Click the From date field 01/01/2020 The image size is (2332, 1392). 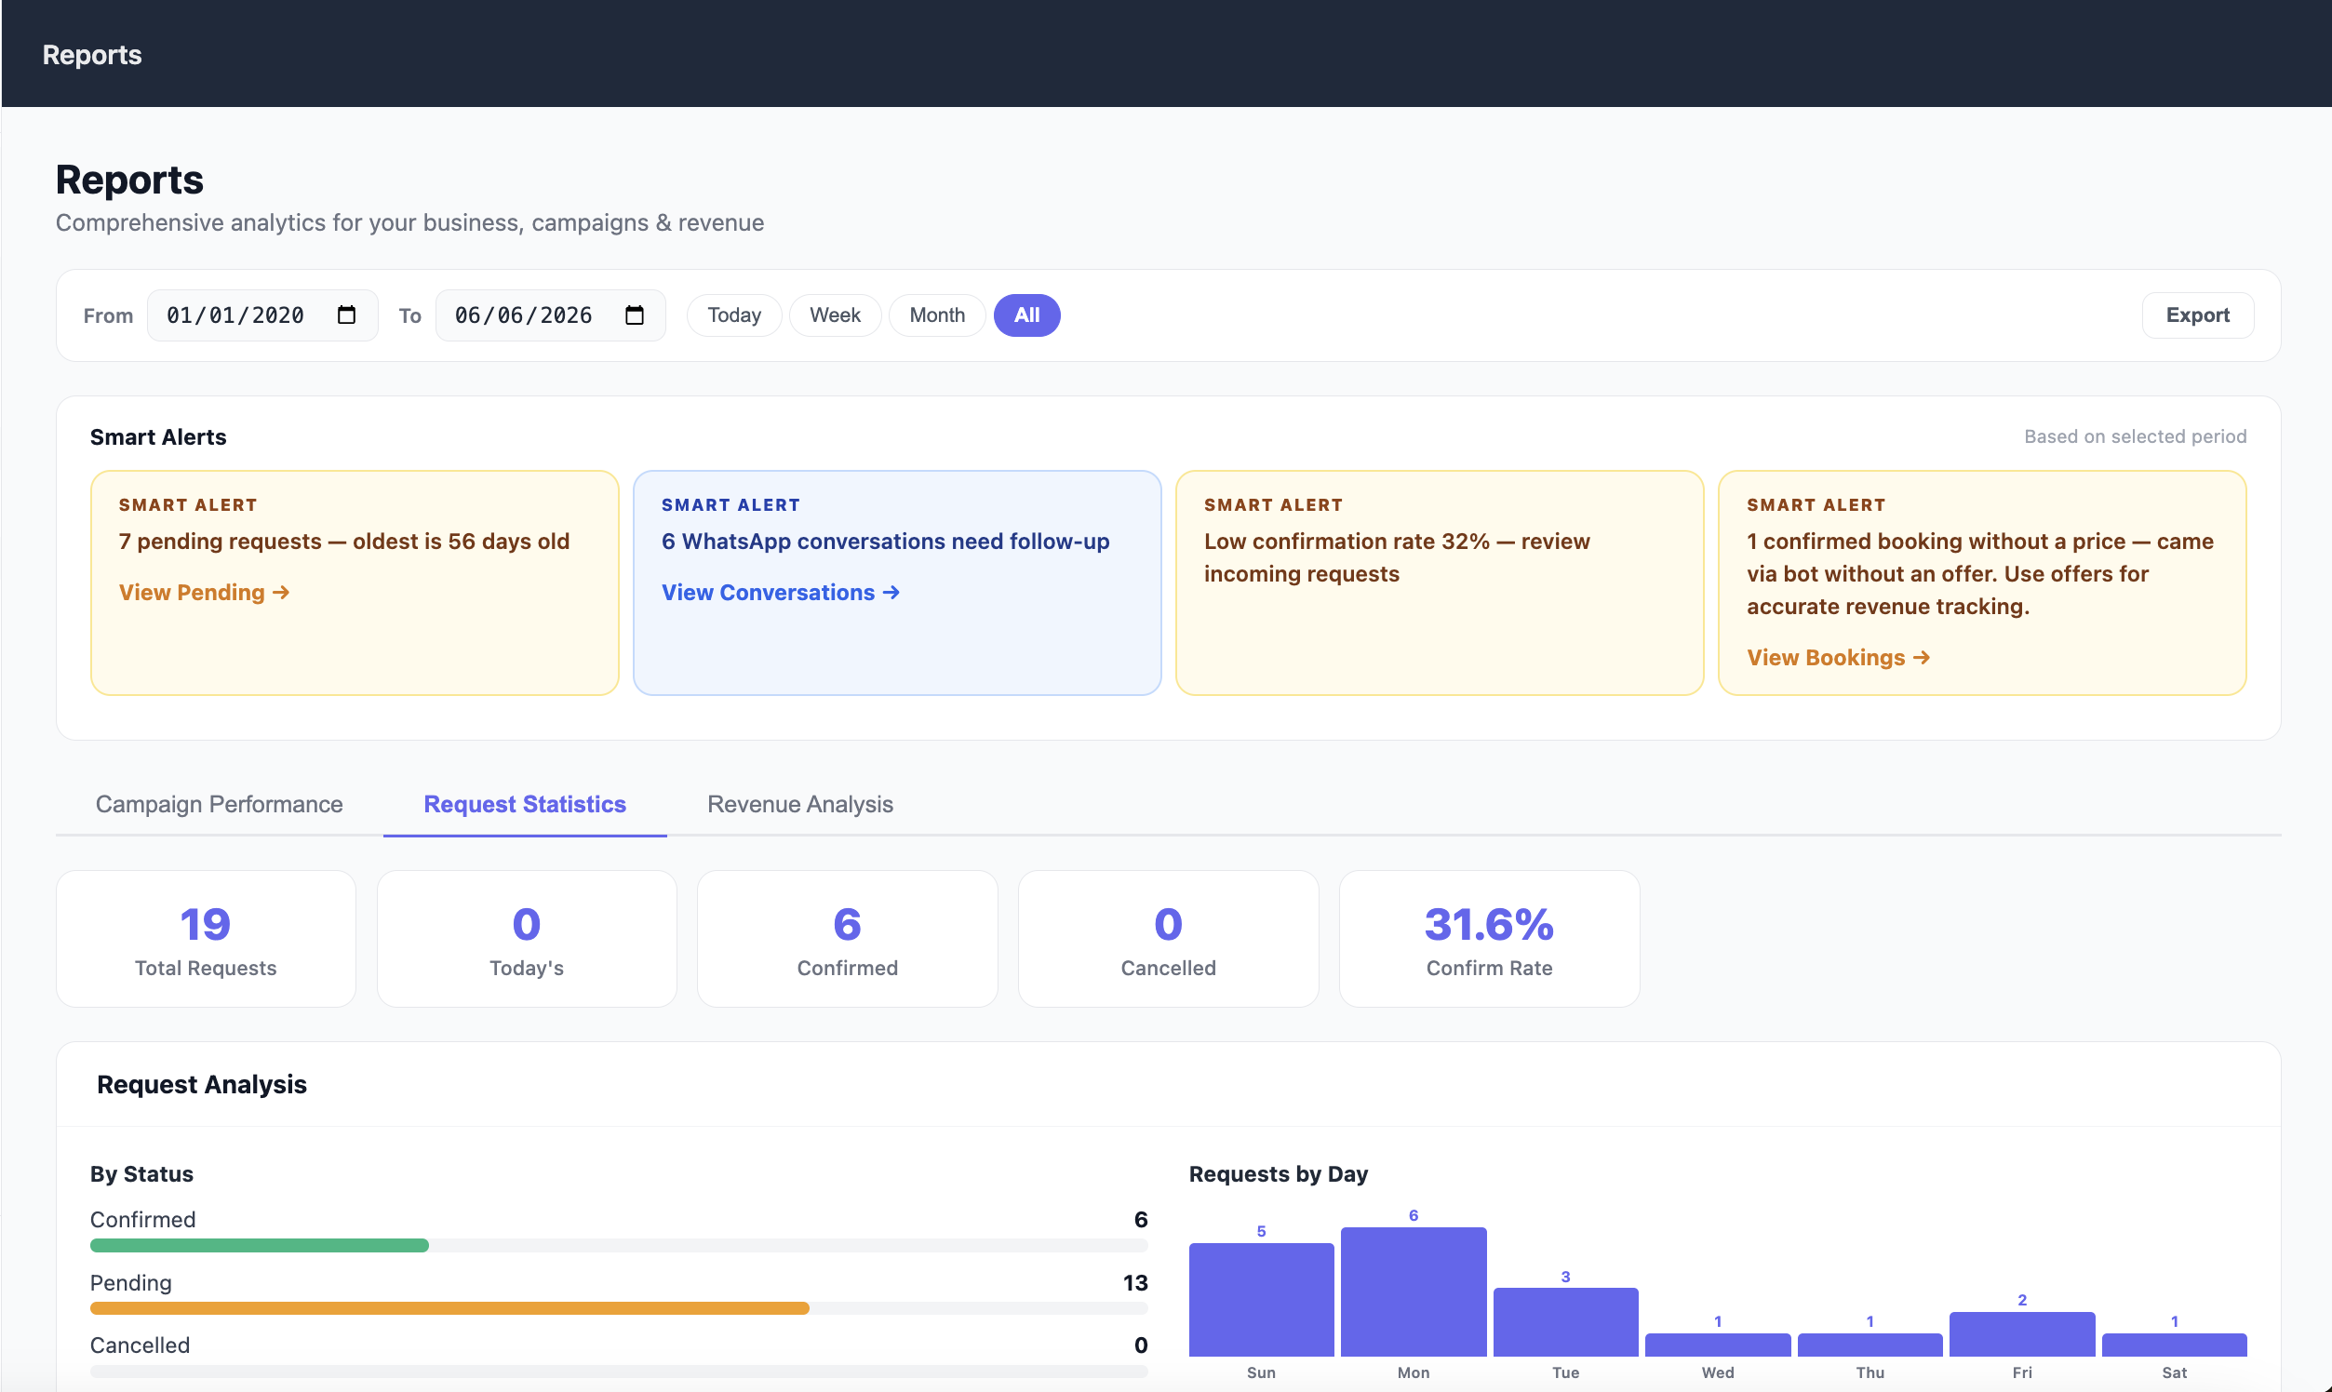point(261,315)
